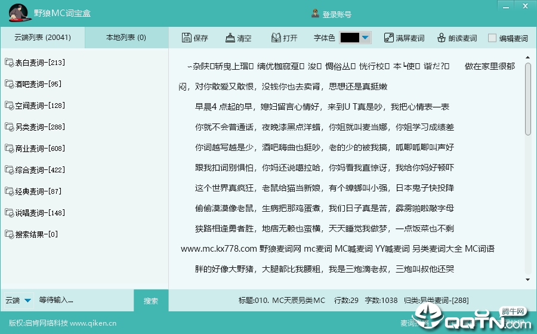Open the 空间麦词-[128] category

click(35, 106)
